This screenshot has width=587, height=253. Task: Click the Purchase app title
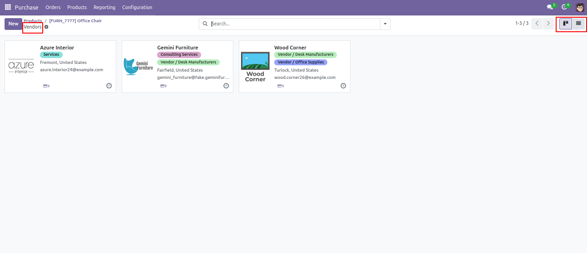26,7
